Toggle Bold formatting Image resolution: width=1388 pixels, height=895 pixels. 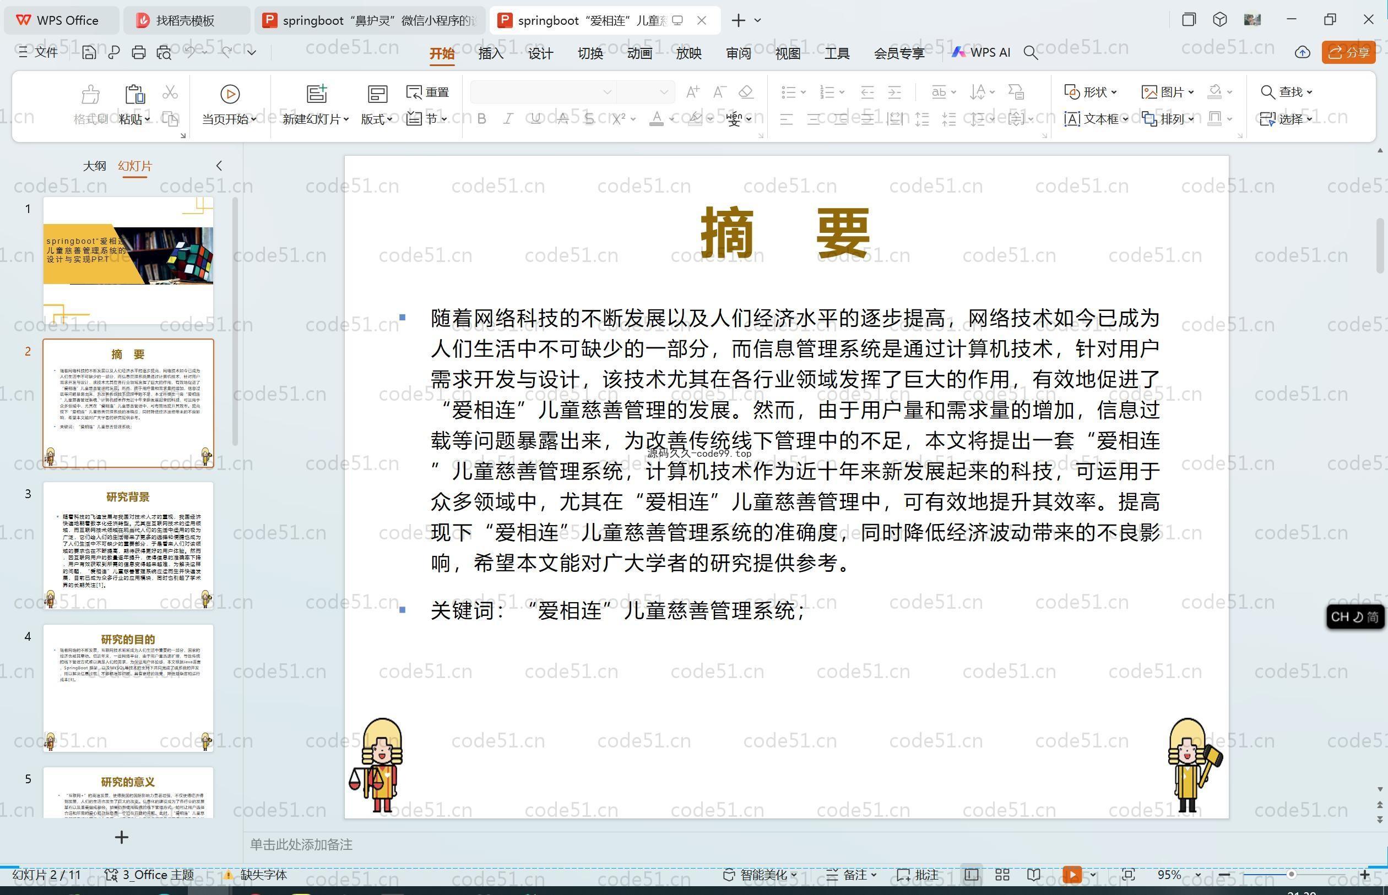coord(481,119)
